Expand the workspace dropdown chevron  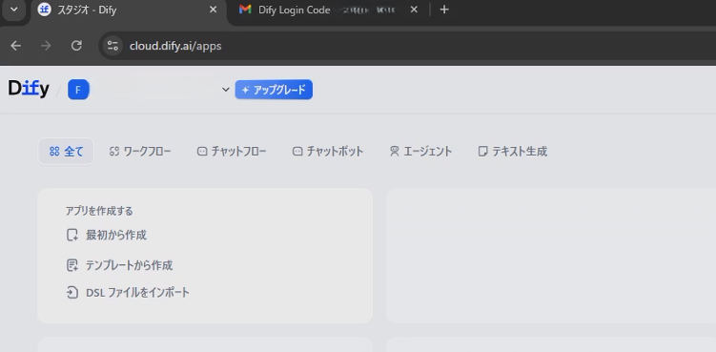pyautogui.click(x=226, y=90)
